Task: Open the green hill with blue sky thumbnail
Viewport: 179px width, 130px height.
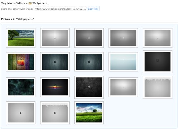Action: 89,113
